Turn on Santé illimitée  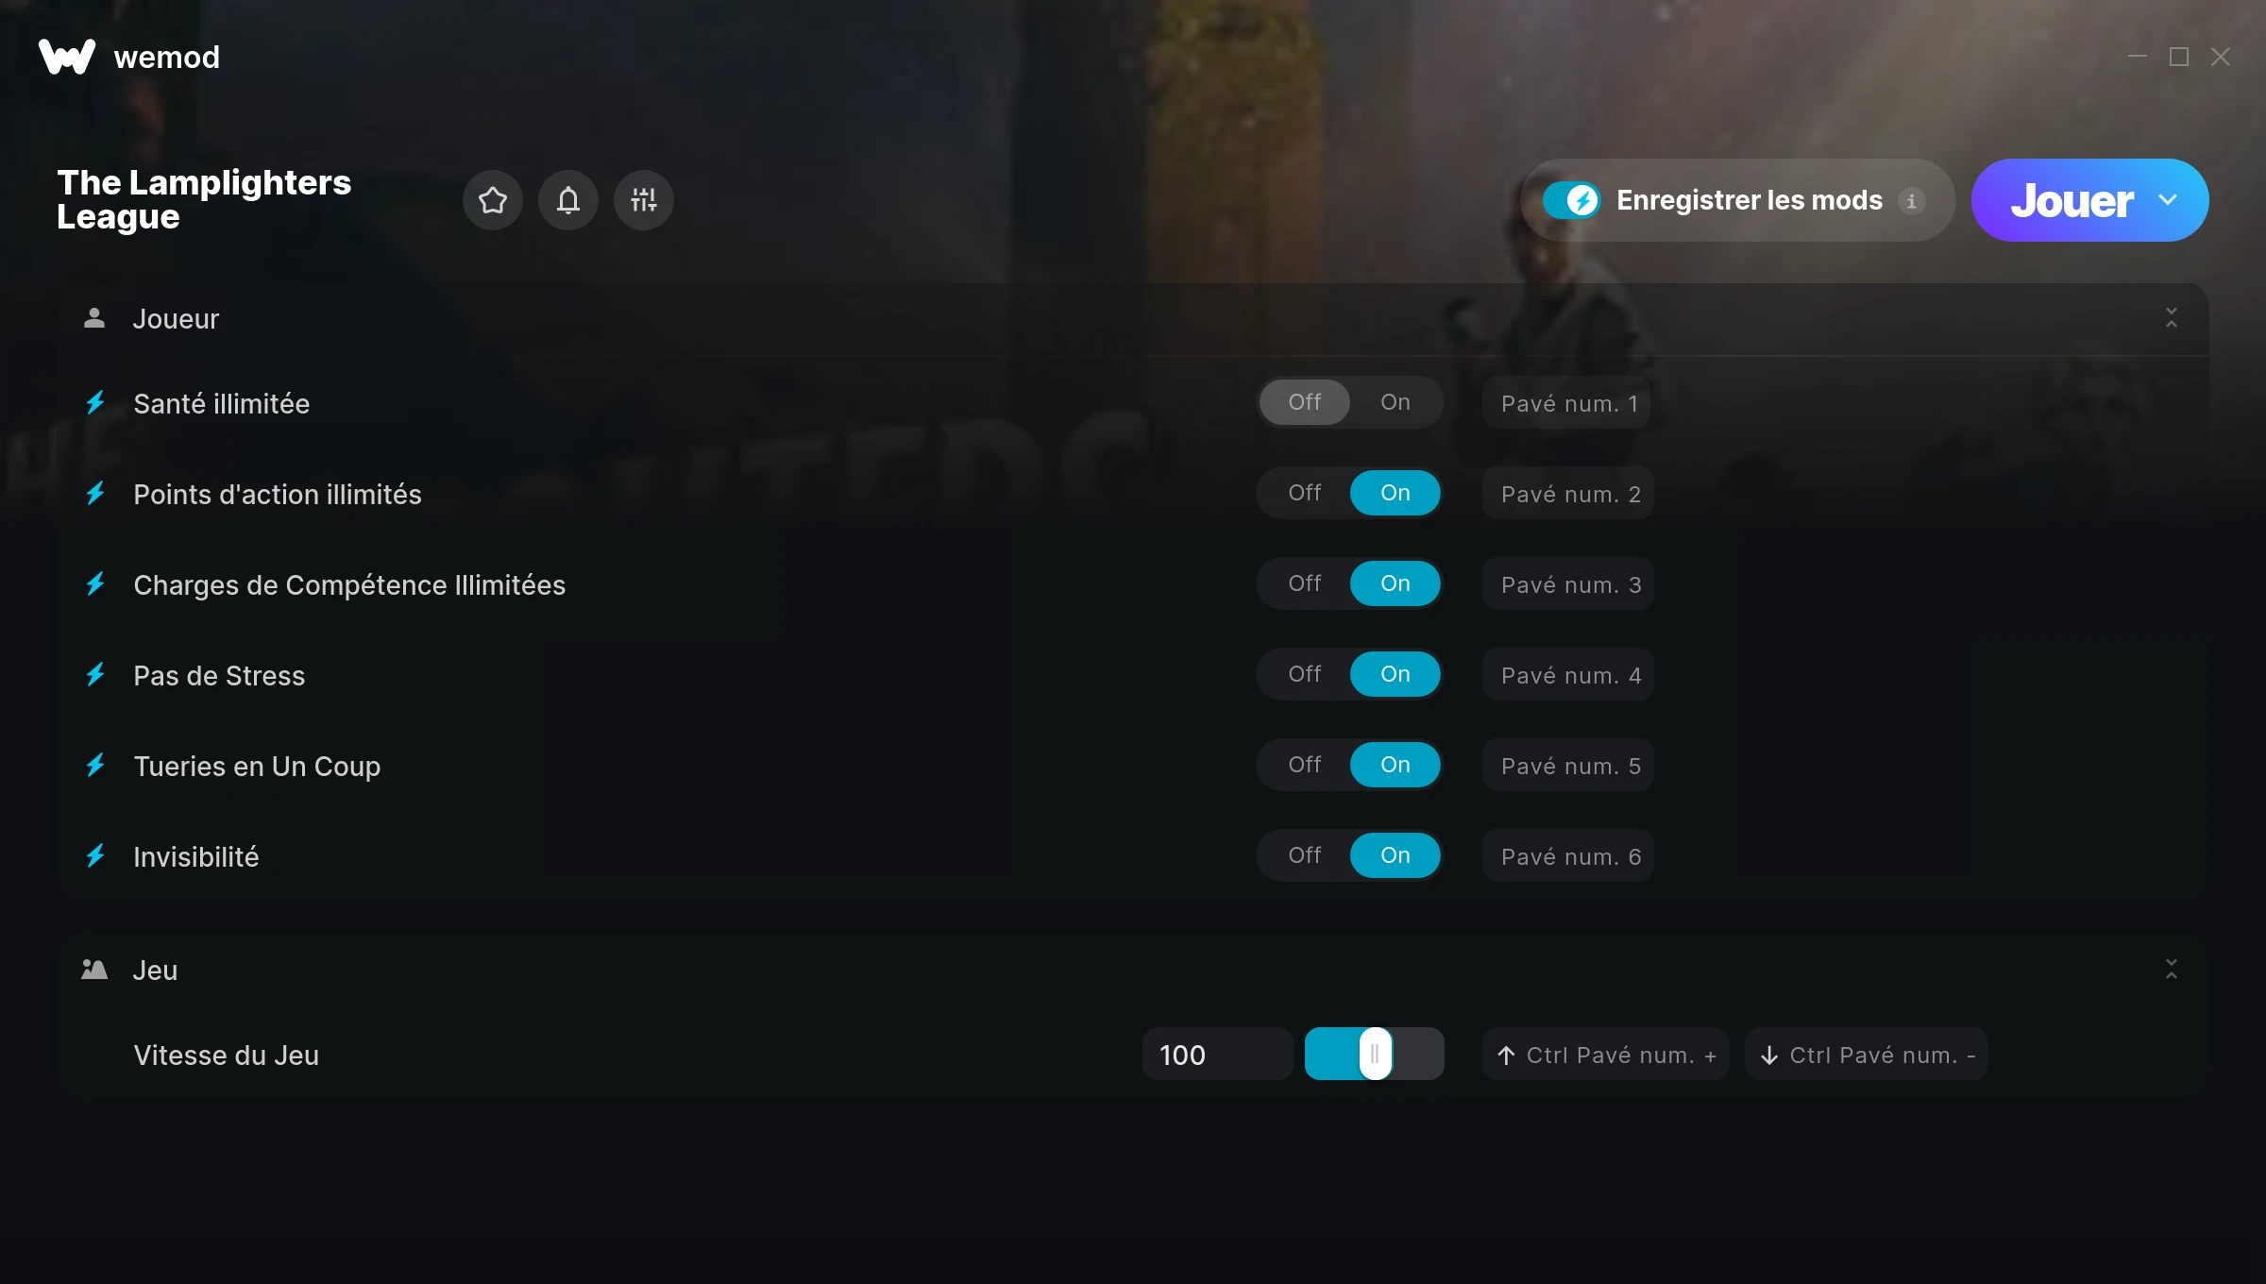1395,402
